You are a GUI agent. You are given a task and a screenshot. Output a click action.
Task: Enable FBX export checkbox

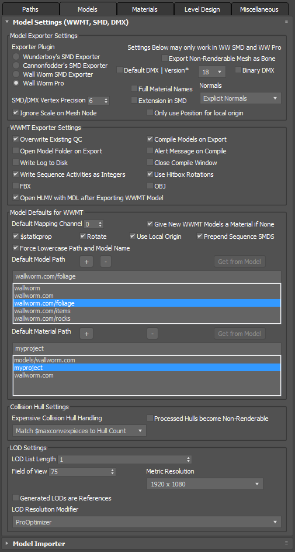click(x=16, y=186)
